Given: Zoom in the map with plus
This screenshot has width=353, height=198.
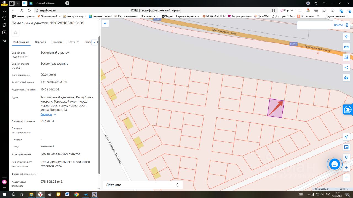Looking at the screenshot, I should click(346, 167).
